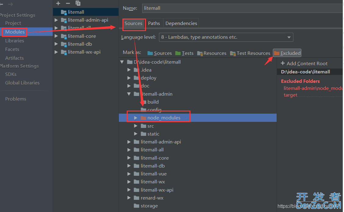The height and width of the screenshot is (212, 344).
Task: Mark as Sources folder icon
Action: [150, 53]
